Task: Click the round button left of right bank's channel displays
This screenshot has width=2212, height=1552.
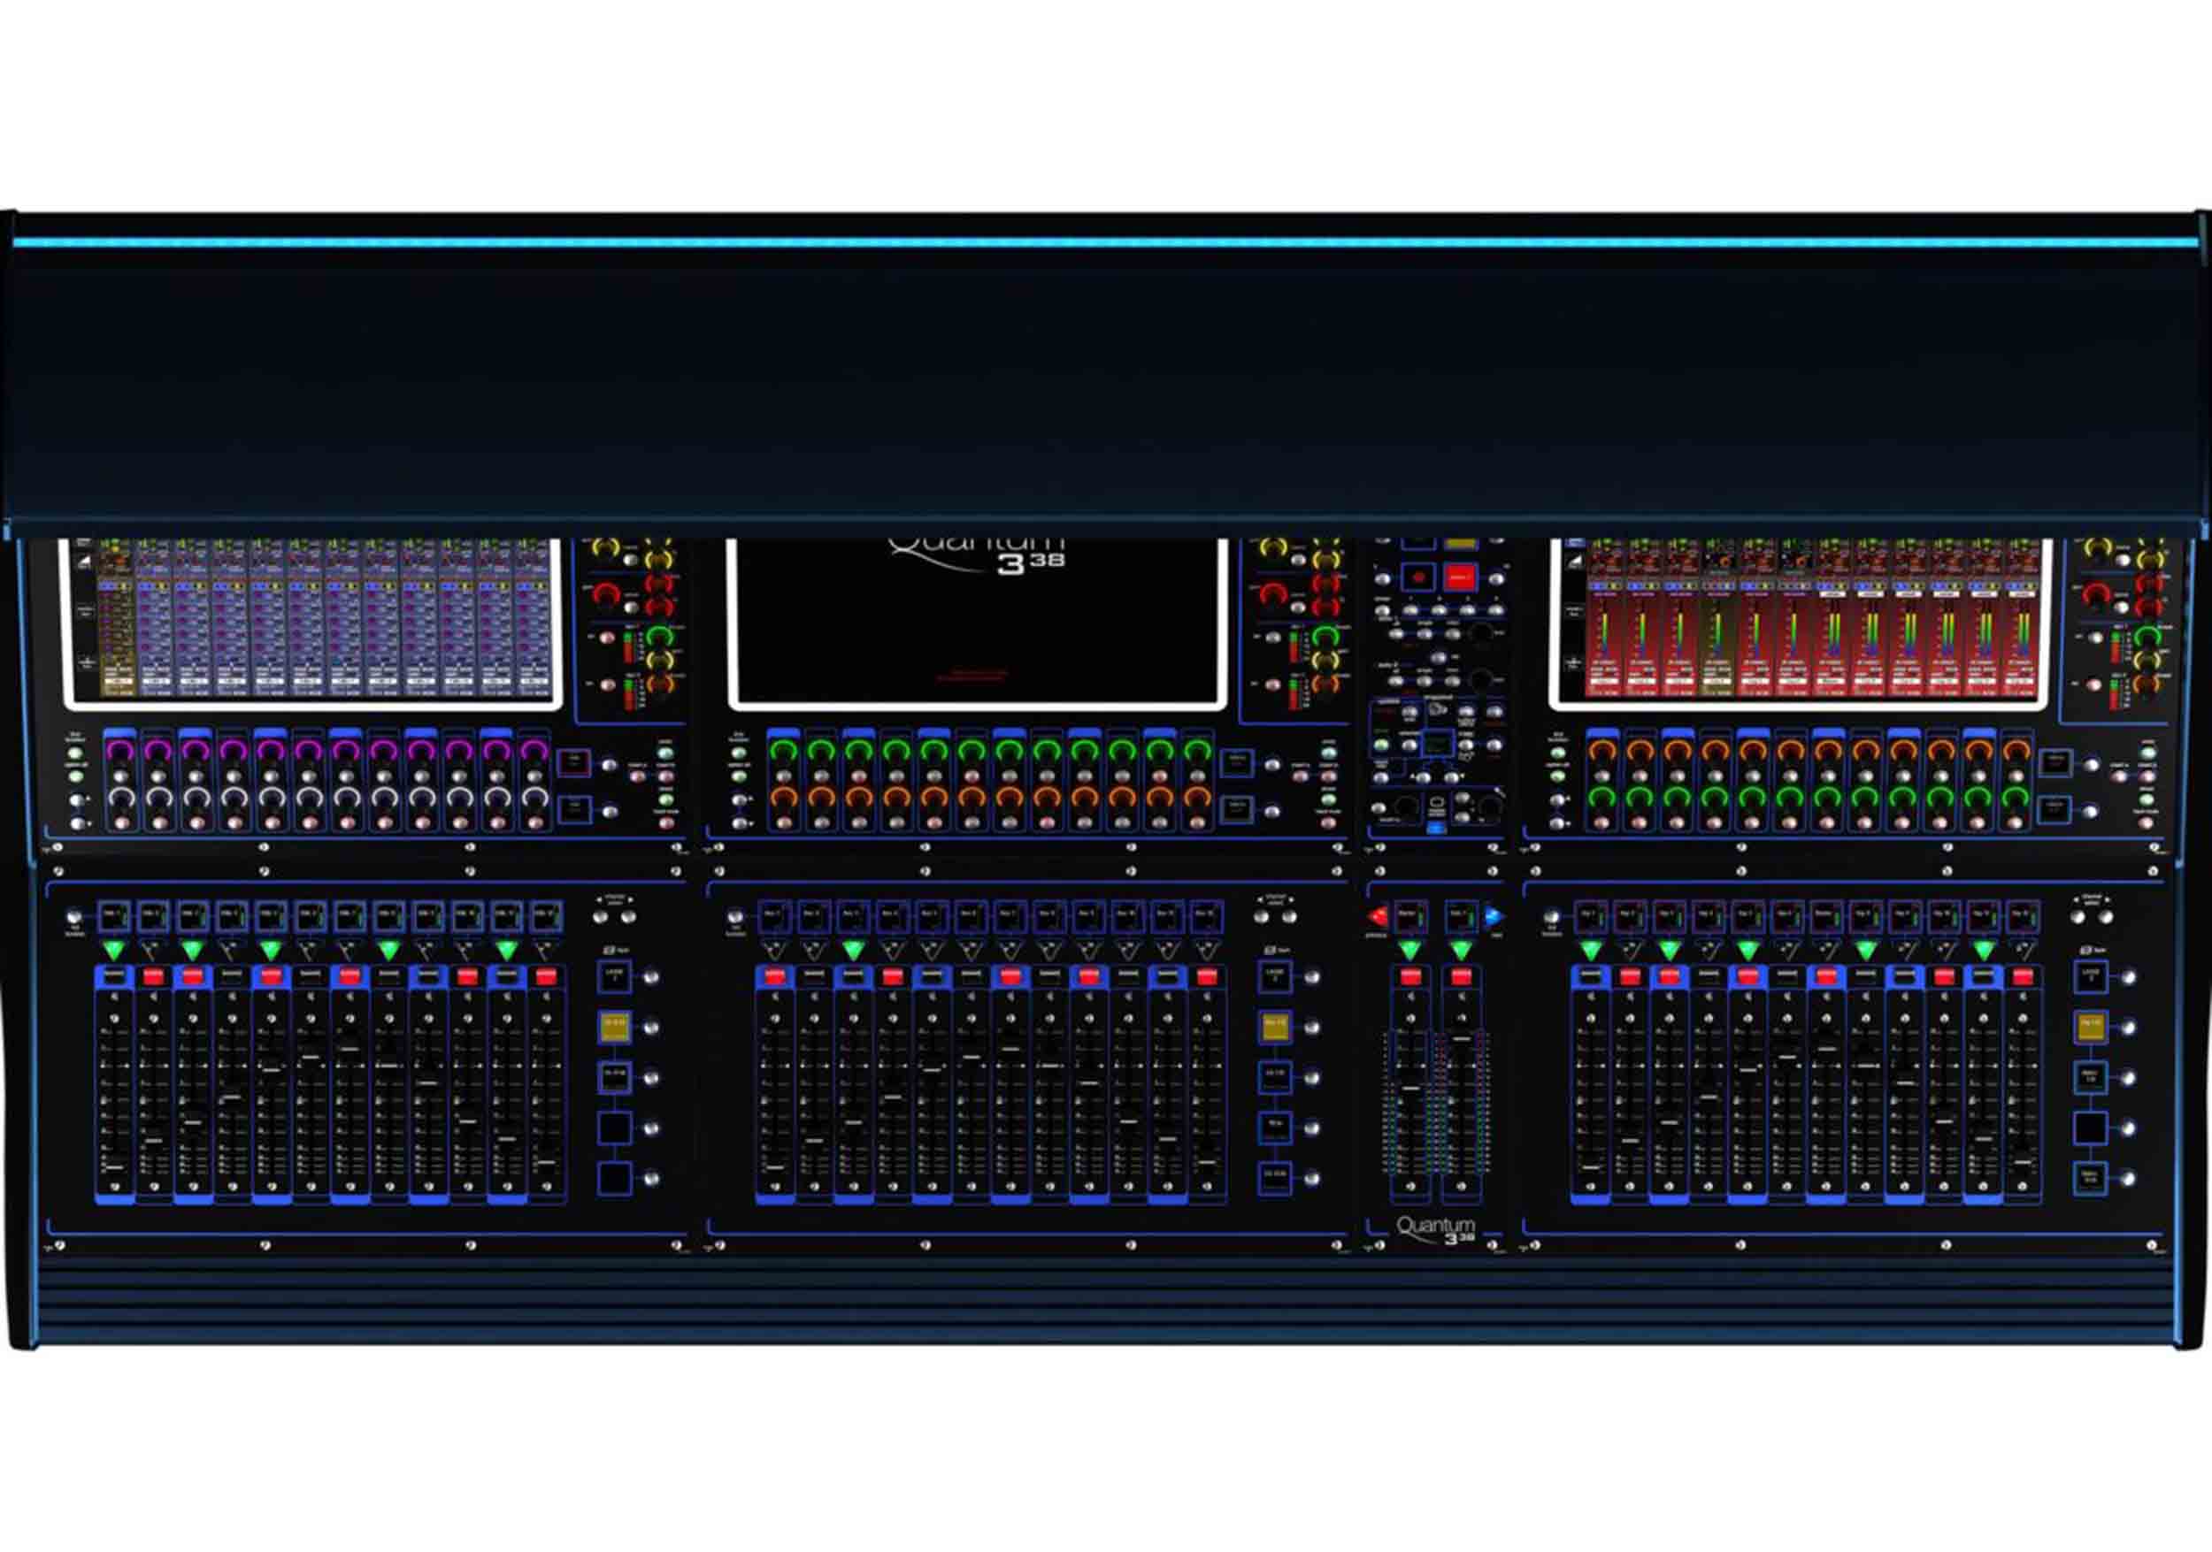Action: 1550,918
